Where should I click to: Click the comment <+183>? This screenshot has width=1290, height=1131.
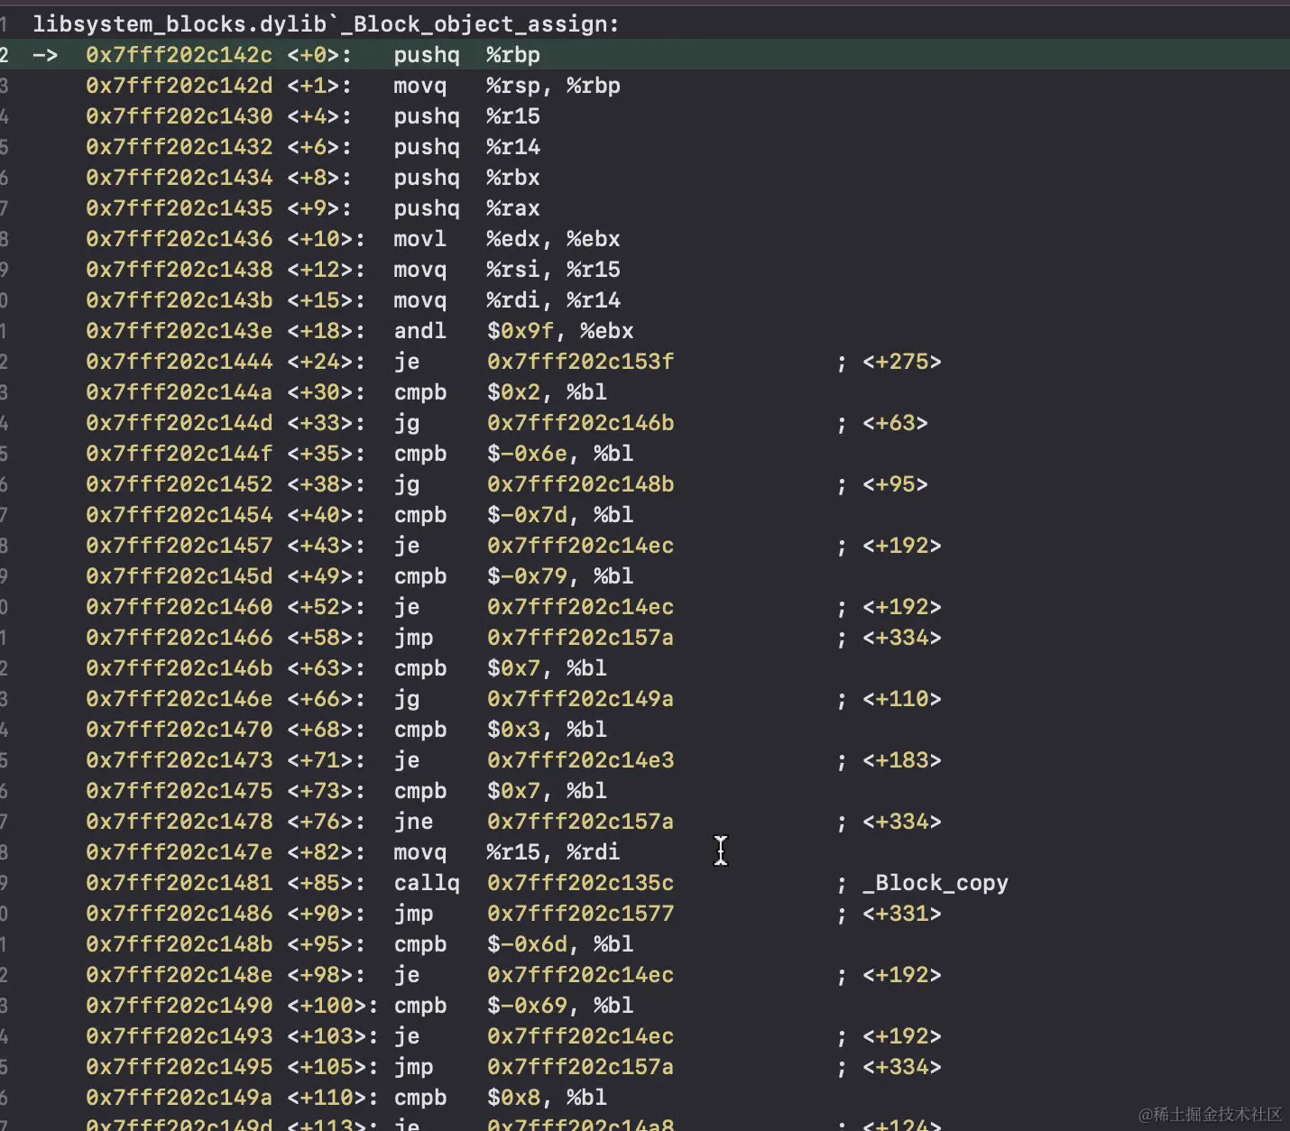pos(901,760)
